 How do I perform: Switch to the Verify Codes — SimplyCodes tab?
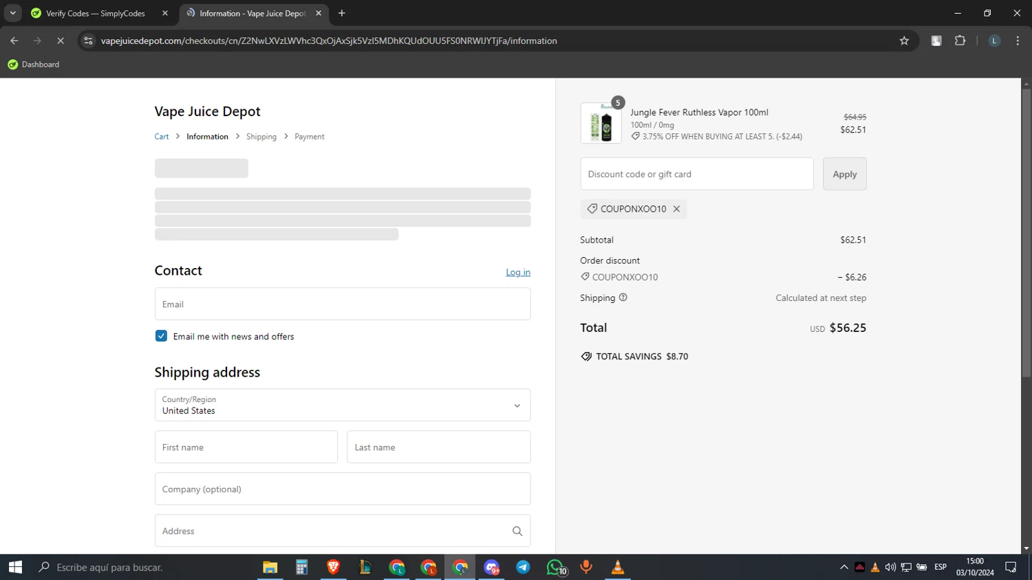pos(96,13)
